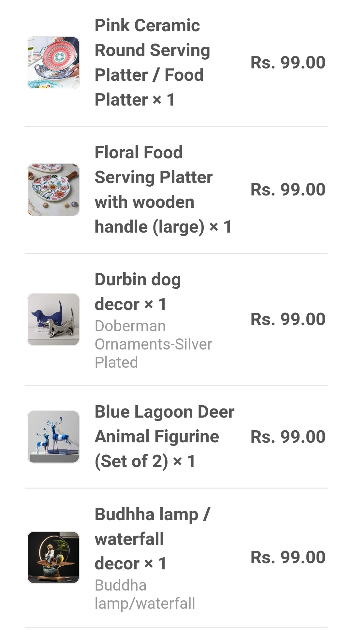Tap the Durbin dog decor Rs. 99.00 price

(288, 319)
